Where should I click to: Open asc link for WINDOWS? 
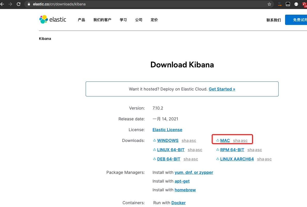[193, 140]
